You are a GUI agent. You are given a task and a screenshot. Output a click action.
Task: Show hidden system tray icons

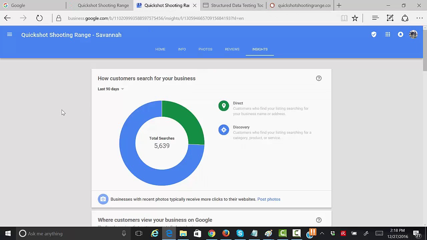(322, 234)
